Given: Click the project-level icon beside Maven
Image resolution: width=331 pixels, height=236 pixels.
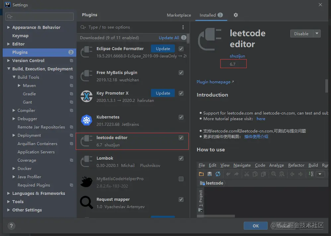Looking at the screenshot, I should 71,86.
